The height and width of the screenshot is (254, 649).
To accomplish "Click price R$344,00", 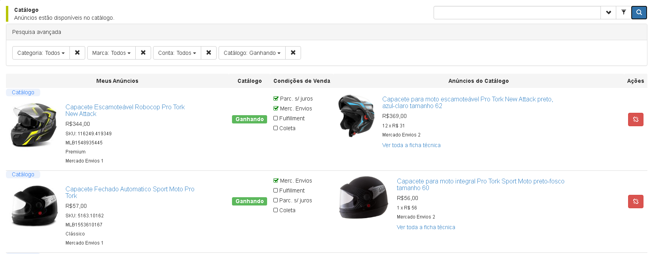I will coord(78,124).
